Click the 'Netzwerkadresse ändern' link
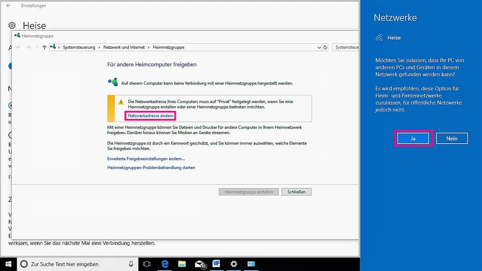 coord(150,116)
